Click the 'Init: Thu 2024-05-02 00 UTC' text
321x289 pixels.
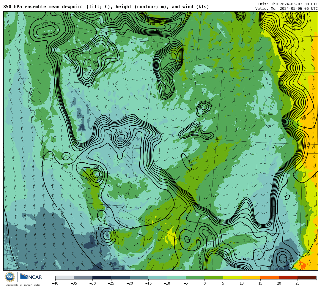click(288, 4)
